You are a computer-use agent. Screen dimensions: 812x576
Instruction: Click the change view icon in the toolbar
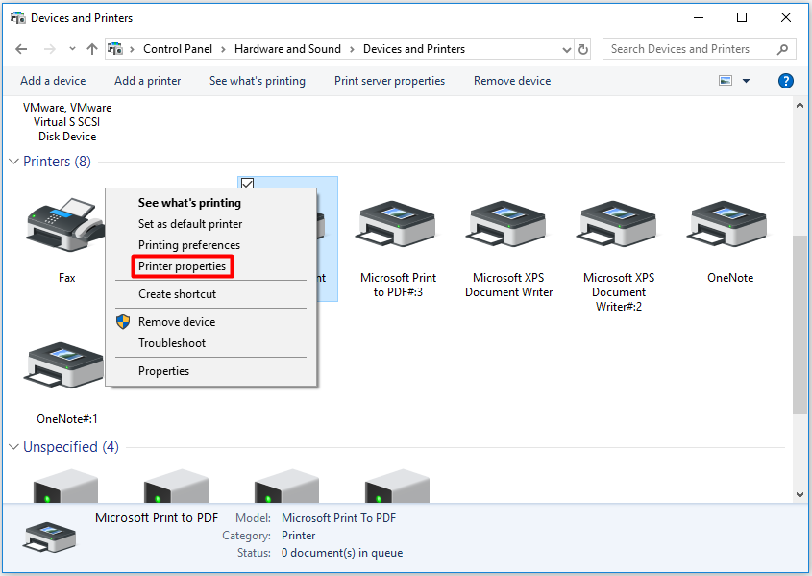[726, 81]
